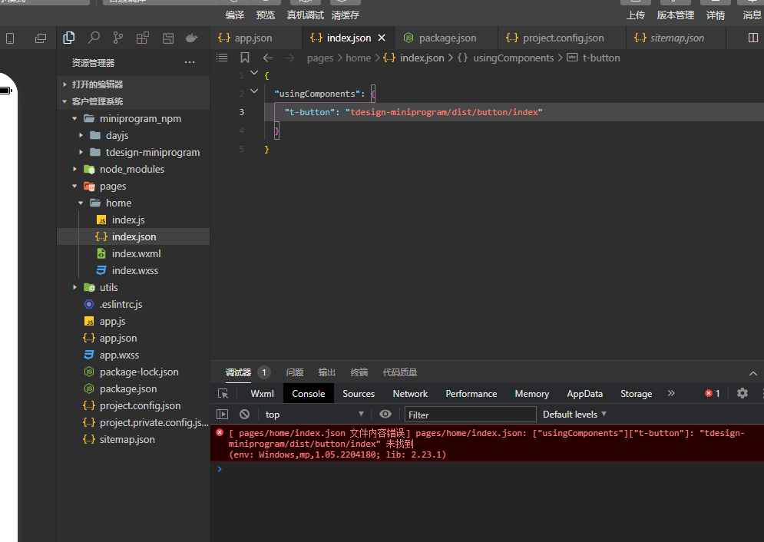Click the split editor icon
Screen dimensions: 764x542
(x=752, y=38)
